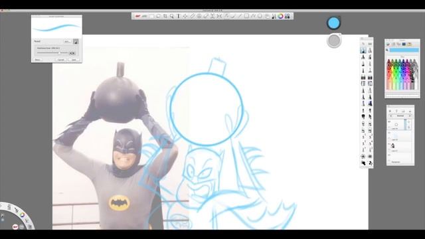Select the Lasso selection tool in toolbar
The image size is (425, 239).
pos(158,16)
